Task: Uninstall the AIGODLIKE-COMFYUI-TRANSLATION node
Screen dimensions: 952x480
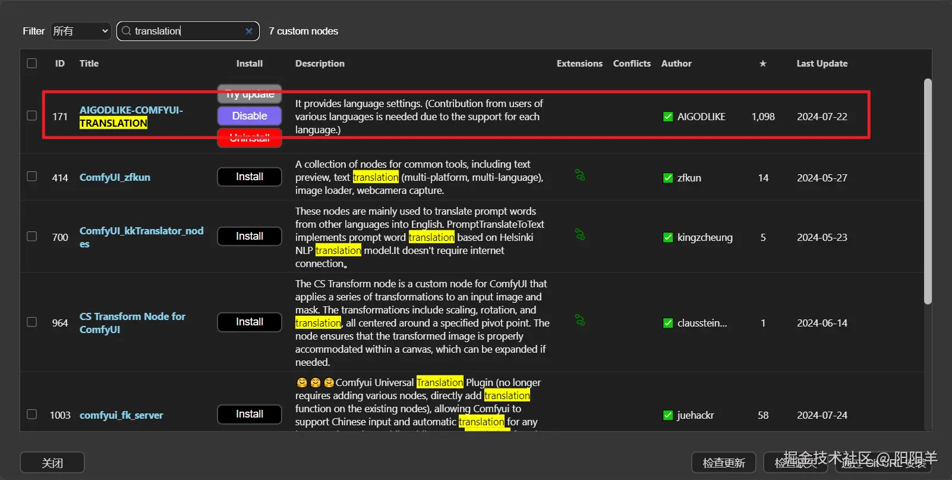Action: coord(250,137)
